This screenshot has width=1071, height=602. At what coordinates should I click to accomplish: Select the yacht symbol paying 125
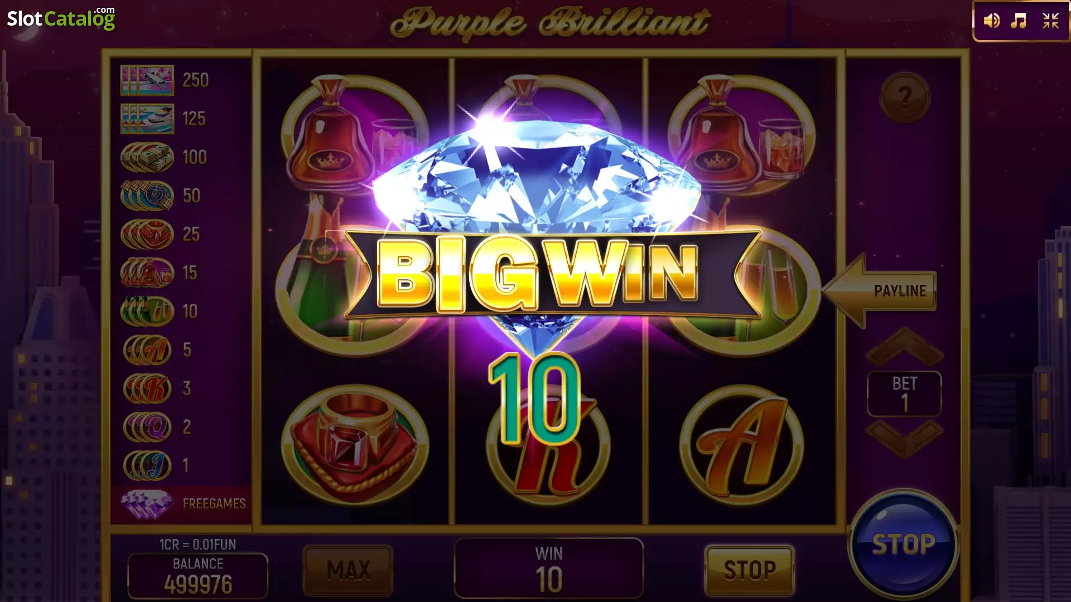[x=147, y=119]
